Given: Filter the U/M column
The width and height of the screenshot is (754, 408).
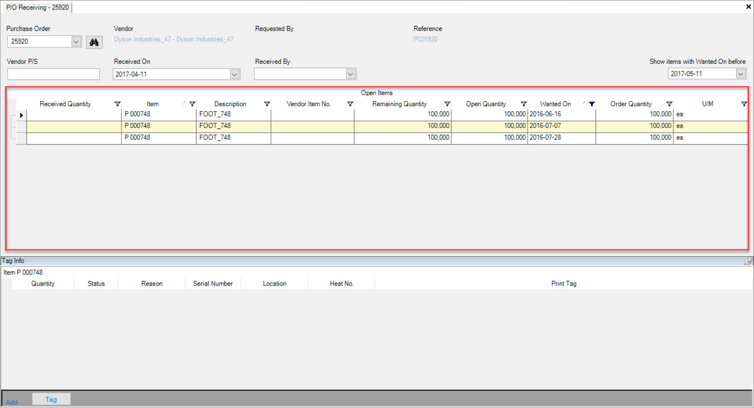Looking at the screenshot, I should 744,104.
